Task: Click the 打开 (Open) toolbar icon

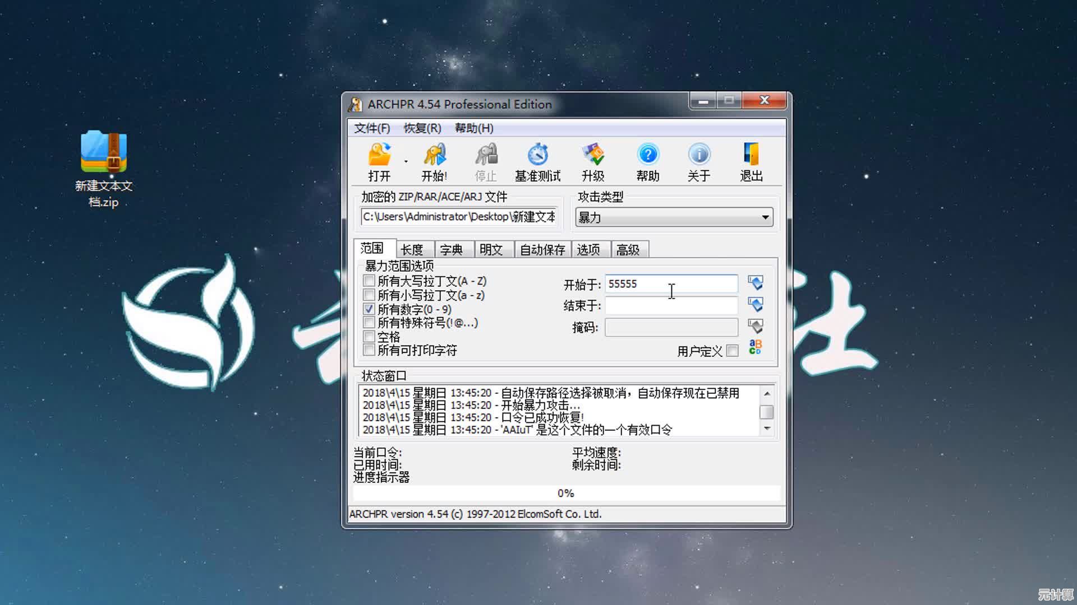Action: pos(379,155)
